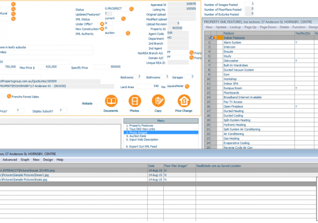318x223 pixels.
Task: Click the Bedrooms value field
Action: (137, 76)
